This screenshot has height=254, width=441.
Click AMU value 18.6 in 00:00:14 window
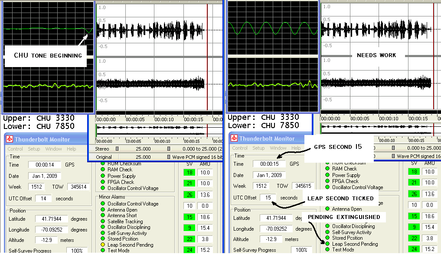(205, 217)
